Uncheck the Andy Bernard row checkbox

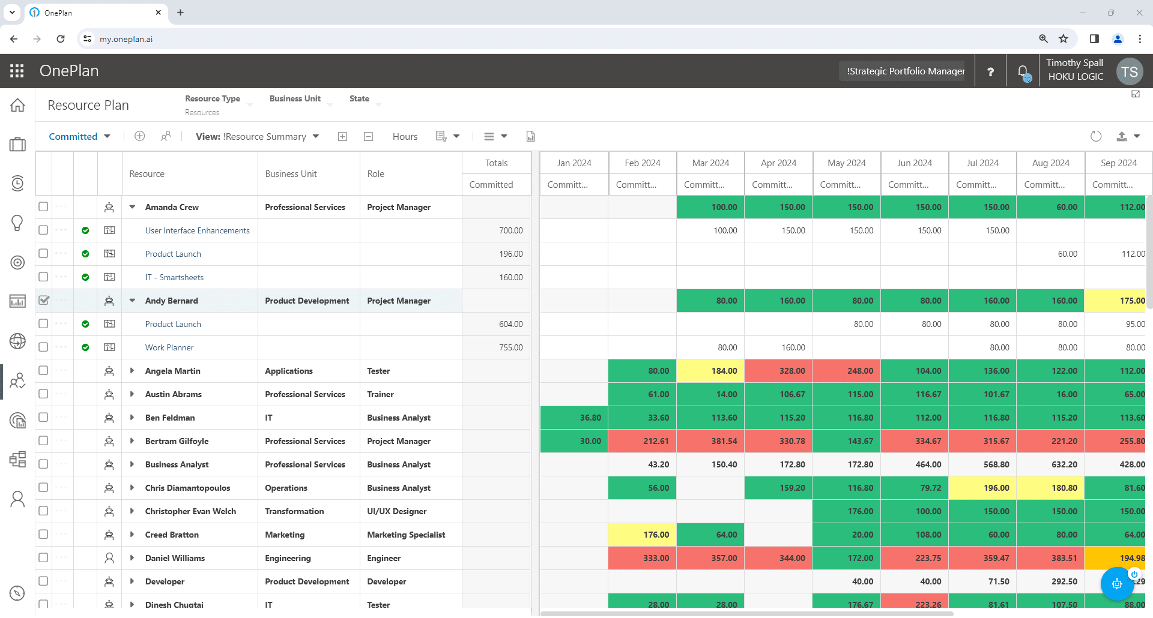(43, 300)
